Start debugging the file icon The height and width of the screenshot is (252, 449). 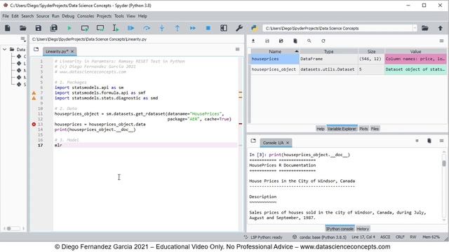pyautogui.click(x=131, y=28)
